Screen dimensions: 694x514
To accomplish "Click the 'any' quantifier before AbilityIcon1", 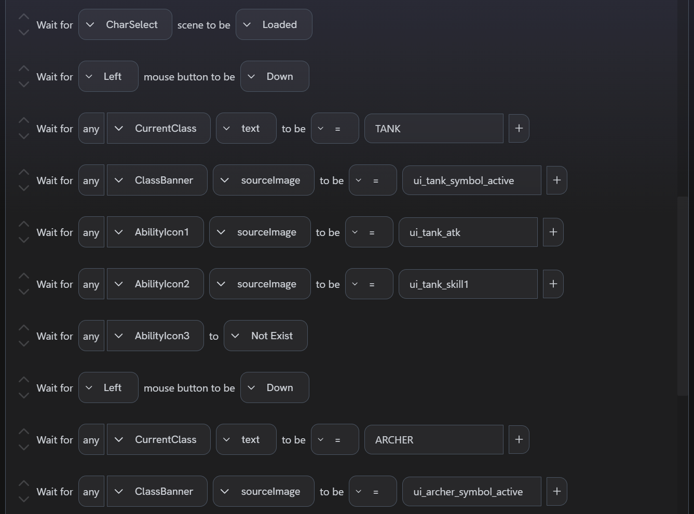I will click(x=91, y=232).
